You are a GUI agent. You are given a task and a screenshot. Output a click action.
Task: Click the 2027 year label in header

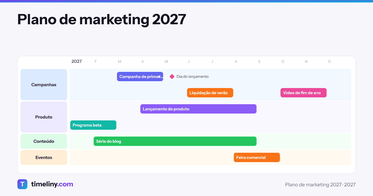point(76,61)
